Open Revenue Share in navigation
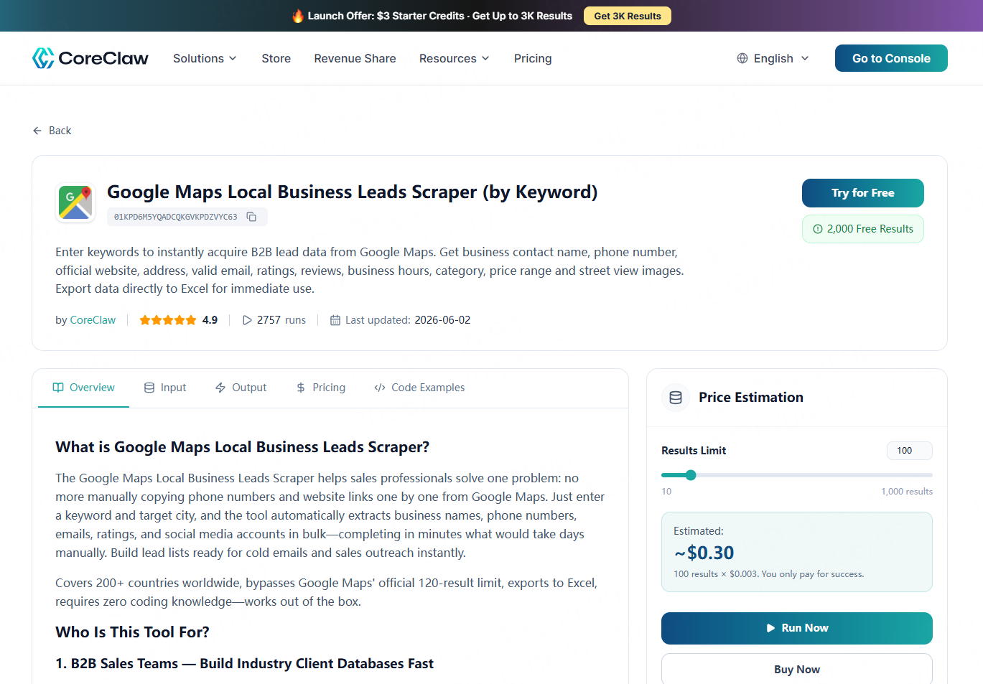The height and width of the screenshot is (684, 983). coord(355,58)
